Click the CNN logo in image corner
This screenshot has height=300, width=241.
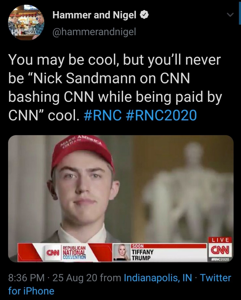(219, 251)
